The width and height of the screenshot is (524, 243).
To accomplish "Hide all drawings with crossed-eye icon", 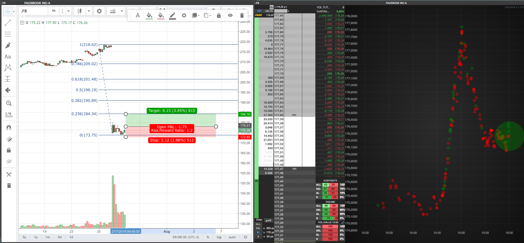I will click(9, 161).
